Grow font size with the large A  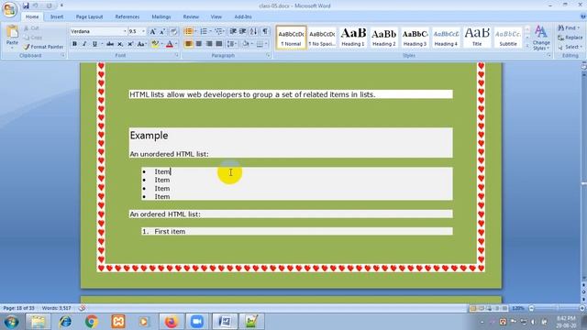(x=153, y=32)
